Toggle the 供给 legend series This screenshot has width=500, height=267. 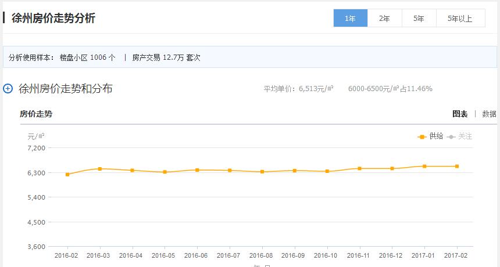(x=430, y=136)
